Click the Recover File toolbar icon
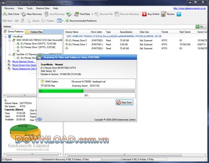209x163 pixels. click(97, 14)
